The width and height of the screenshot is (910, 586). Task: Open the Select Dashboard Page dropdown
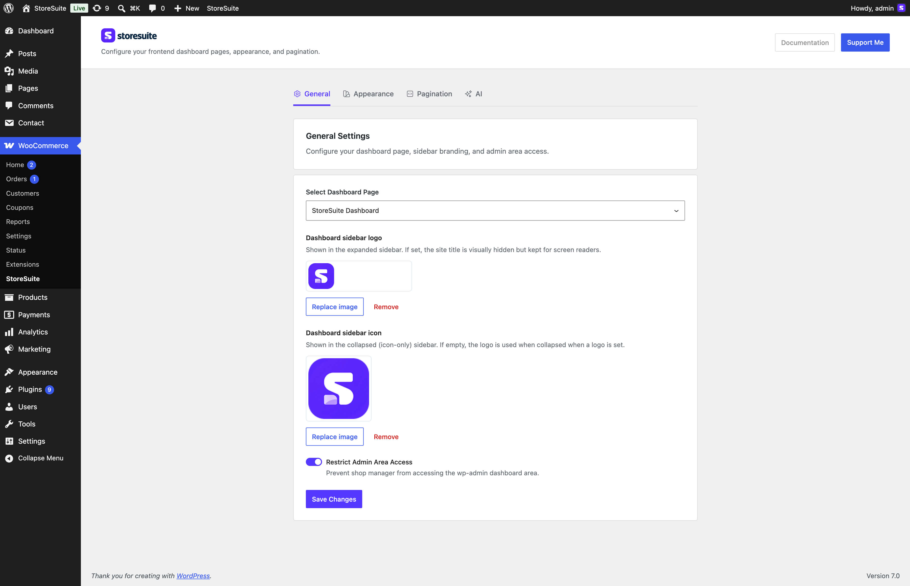click(495, 210)
